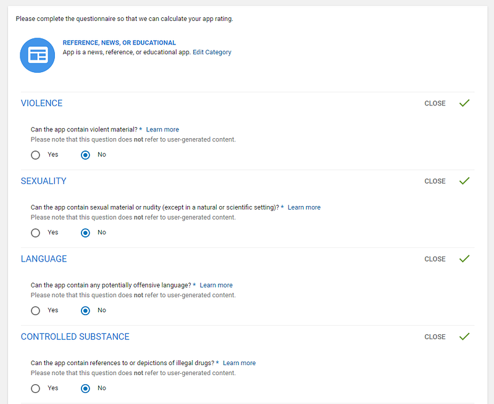
Task: Collapse the VIOLENCE section via CLOSE
Action: 435,103
